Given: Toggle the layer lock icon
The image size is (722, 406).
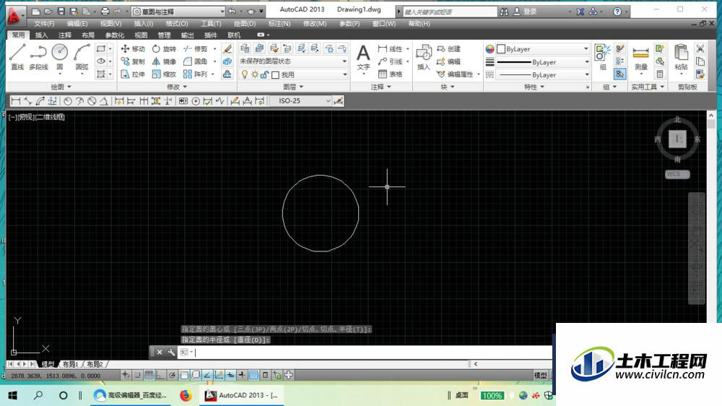Looking at the screenshot, I should coord(264,74).
